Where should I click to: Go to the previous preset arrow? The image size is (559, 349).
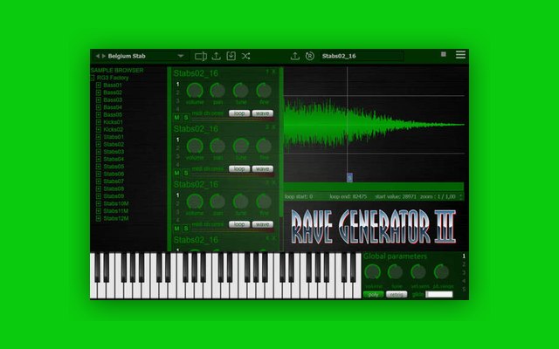[97, 56]
